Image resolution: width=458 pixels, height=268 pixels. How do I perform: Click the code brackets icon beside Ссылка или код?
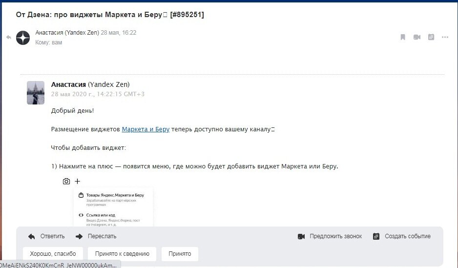tap(81, 215)
